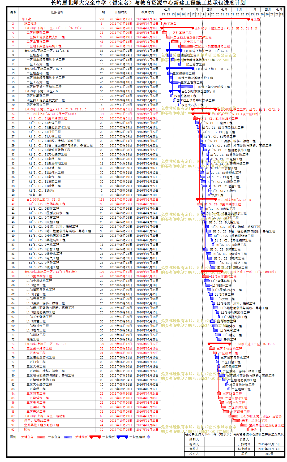Click the blue bar of 三区地下架空层结构工程 in the Gantt chart
The width and height of the screenshot is (287, 462).
click(186, 87)
